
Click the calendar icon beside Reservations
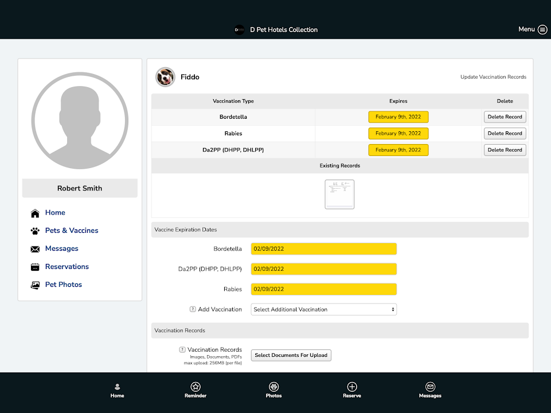pyautogui.click(x=35, y=267)
